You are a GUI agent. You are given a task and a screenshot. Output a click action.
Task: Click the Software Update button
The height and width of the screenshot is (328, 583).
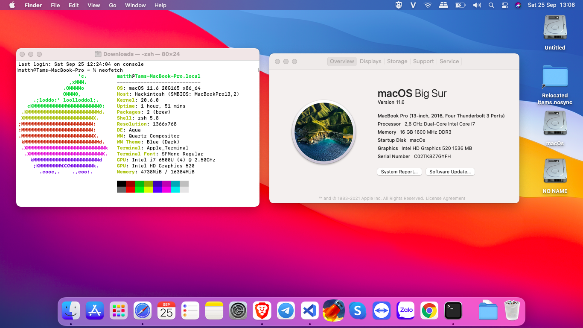click(x=450, y=172)
